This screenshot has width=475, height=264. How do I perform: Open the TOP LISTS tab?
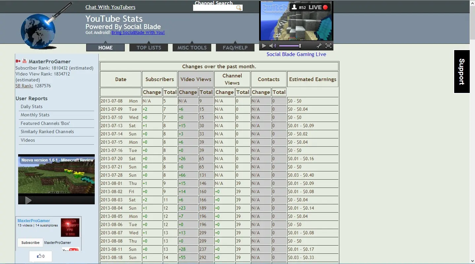point(149,47)
